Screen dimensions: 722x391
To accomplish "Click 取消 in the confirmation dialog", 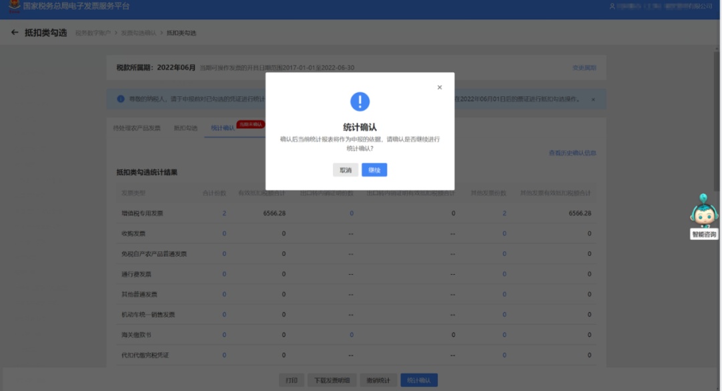I will click(345, 170).
